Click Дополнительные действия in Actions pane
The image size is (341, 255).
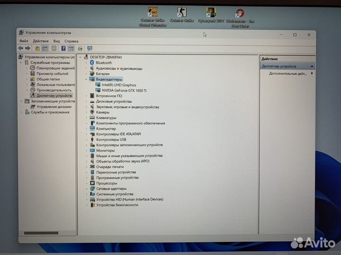288,74
